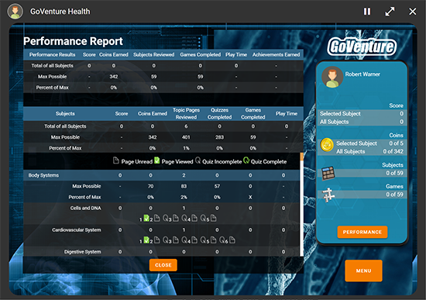Viewport: 426px width, 300px height.
Task: Start Cells and DNA quiz before page 3
Action: click(165, 218)
